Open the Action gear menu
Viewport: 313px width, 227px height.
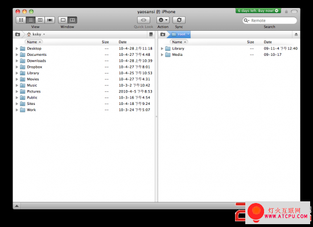coord(163,20)
